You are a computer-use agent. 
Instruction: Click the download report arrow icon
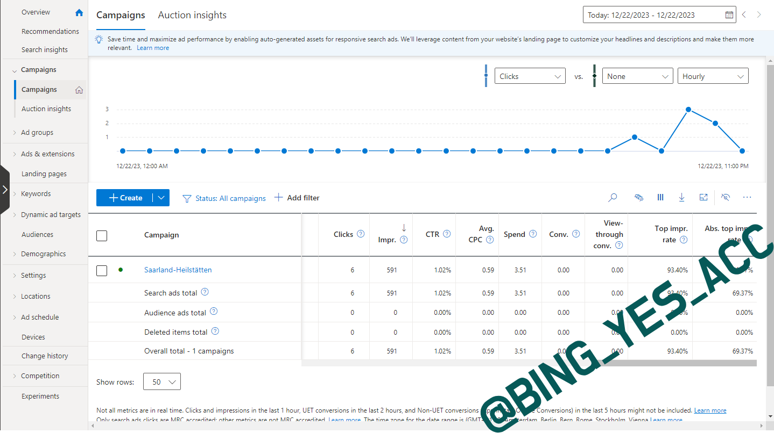coord(681,198)
